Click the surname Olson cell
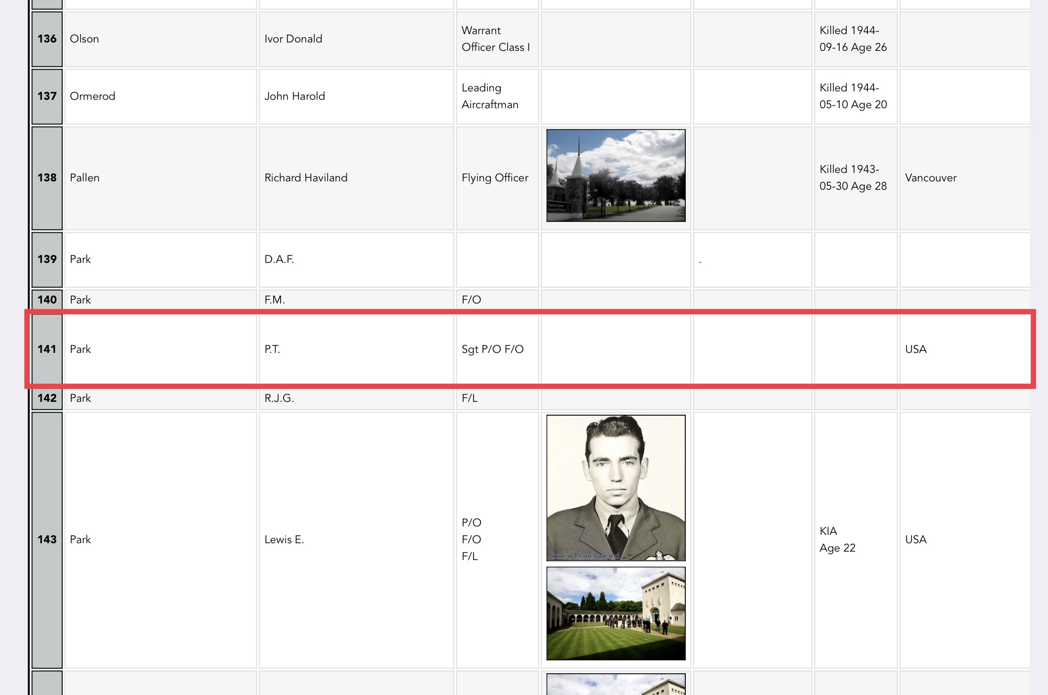 [x=160, y=39]
